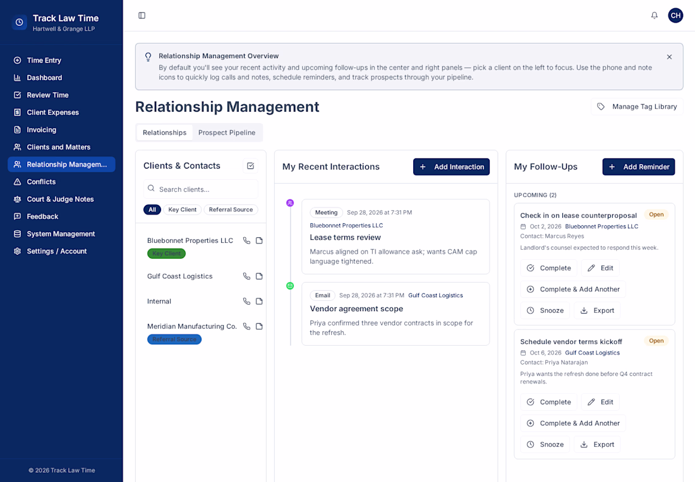695x482 pixels.
Task: Log a call for Gulf Coast Logistics
Action: pos(247,276)
